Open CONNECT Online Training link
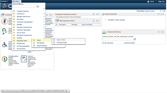This screenshot has width=167, height=93. point(116,20)
